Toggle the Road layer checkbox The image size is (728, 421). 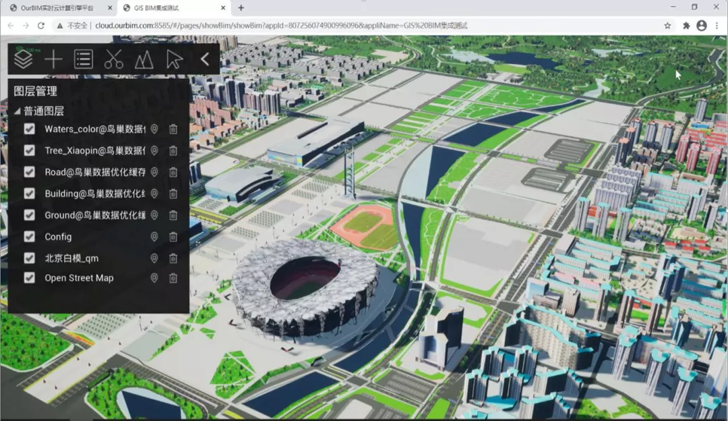click(x=29, y=172)
